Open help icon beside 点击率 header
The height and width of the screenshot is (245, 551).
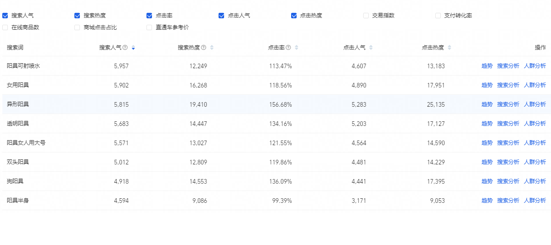(x=288, y=48)
